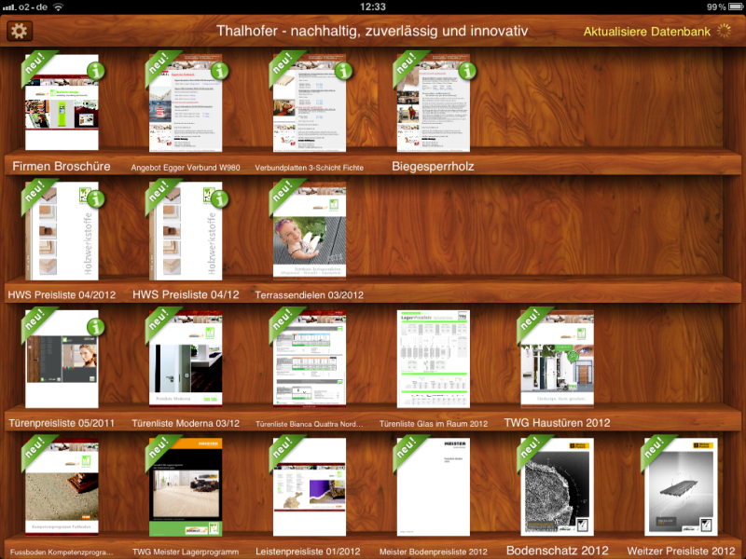Open Türenliste Bianca Quattra Nord cover
The height and width of the screenshot is (559, 746).
(310, 359)
